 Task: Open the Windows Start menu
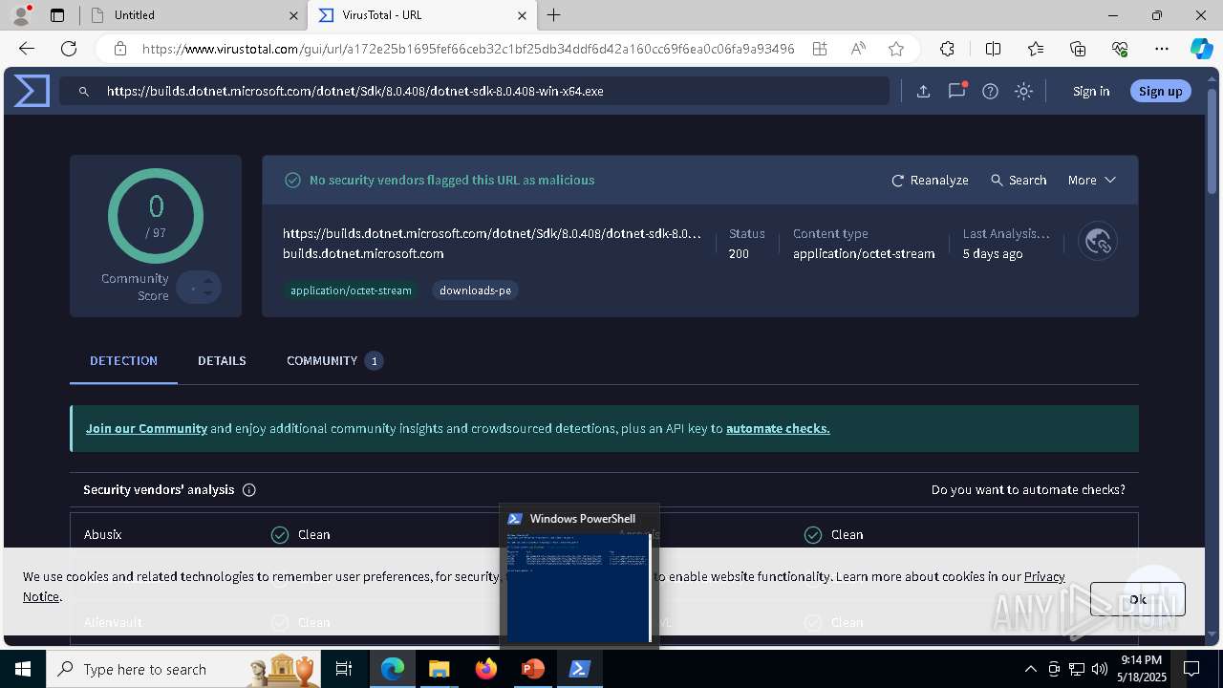point(22,669)
